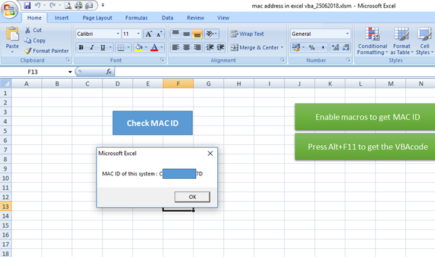Image resolution: width=435 pixels, height=257 pixels.
Task: Center the text horizontally
Action: click(186, 47)
